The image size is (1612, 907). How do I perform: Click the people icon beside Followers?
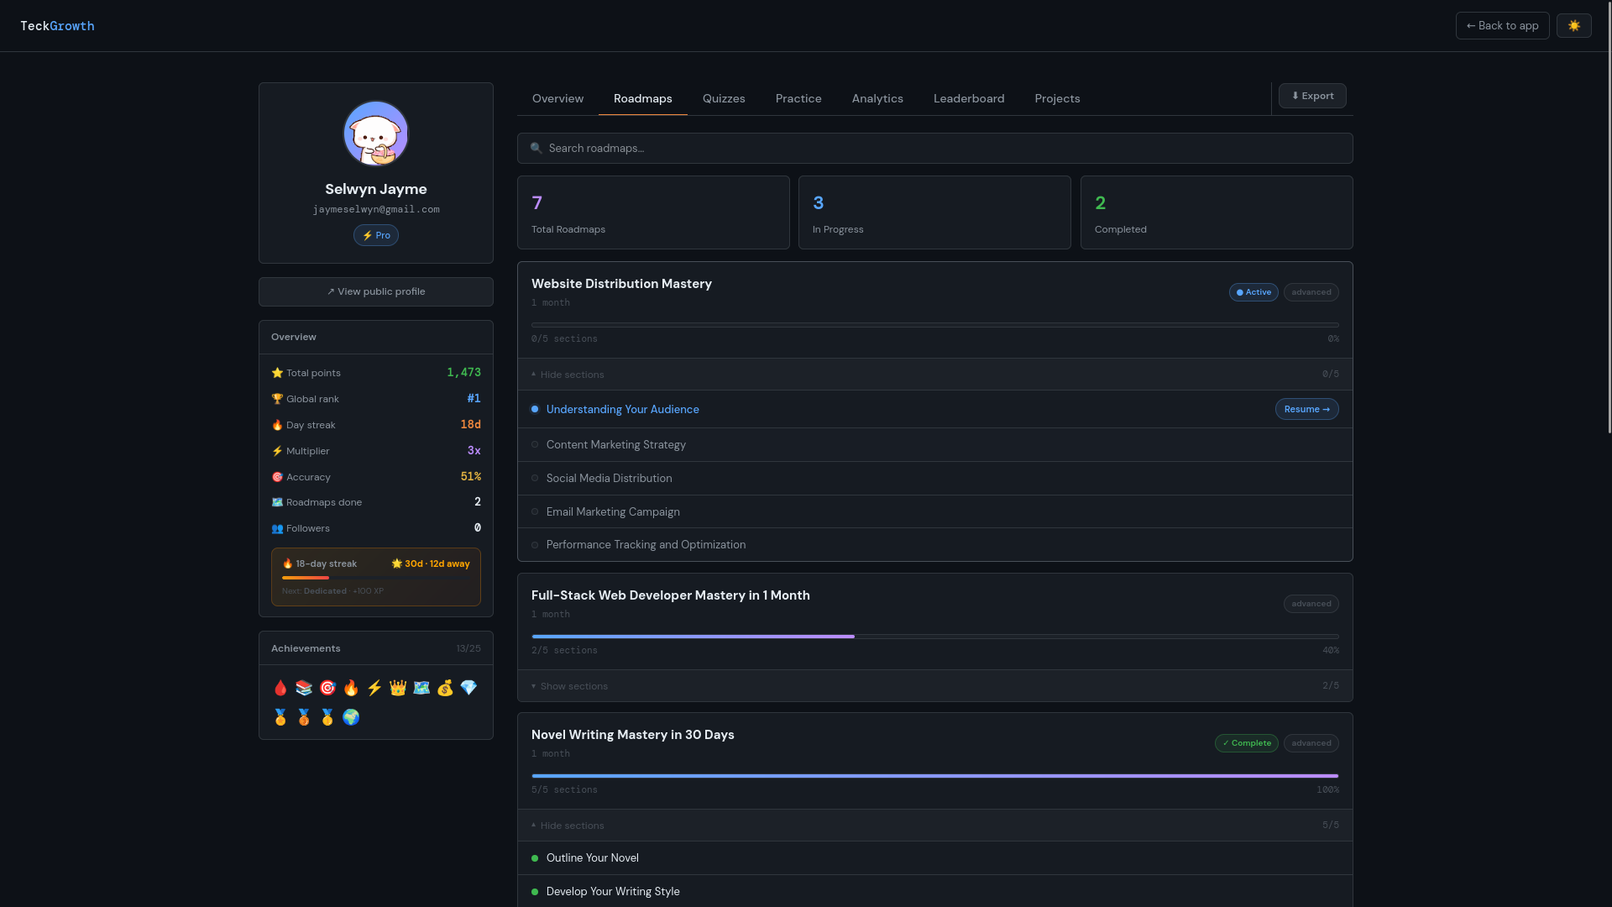point(277,528)
